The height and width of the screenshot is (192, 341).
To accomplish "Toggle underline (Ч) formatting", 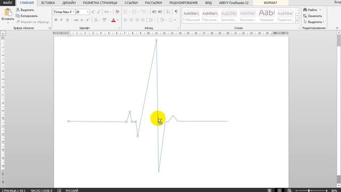I will 67,20.
